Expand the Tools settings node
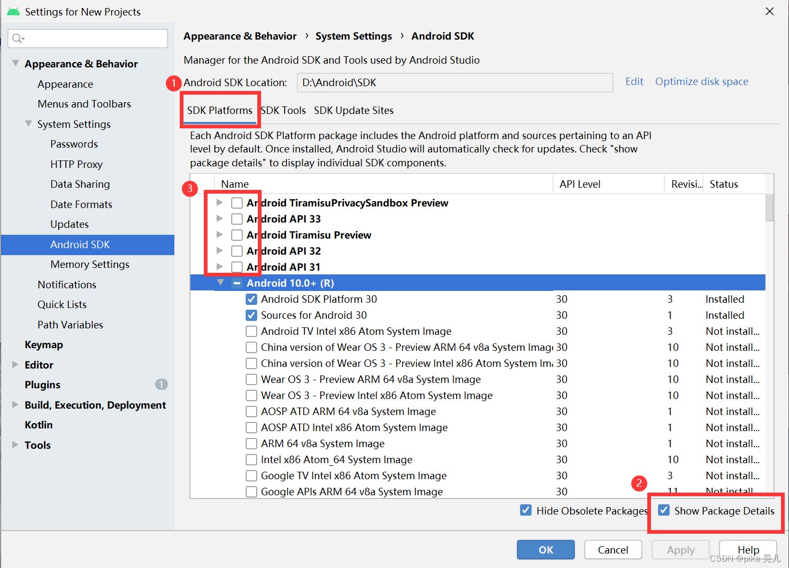 [15, 444]
